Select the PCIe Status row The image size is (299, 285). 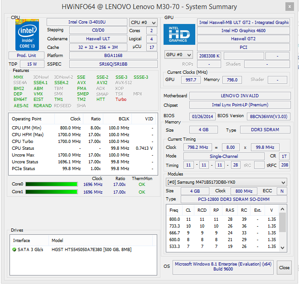click(x=83, y=168)
